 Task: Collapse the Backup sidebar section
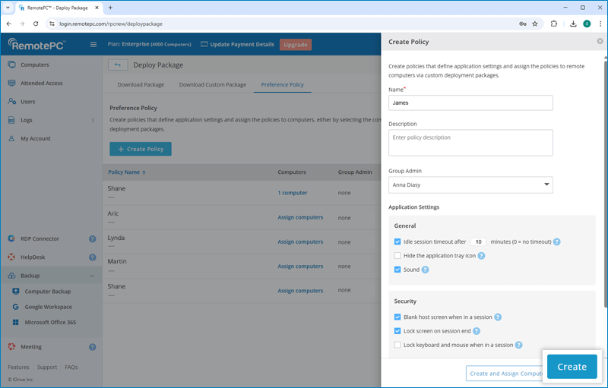tap(92, 276)
